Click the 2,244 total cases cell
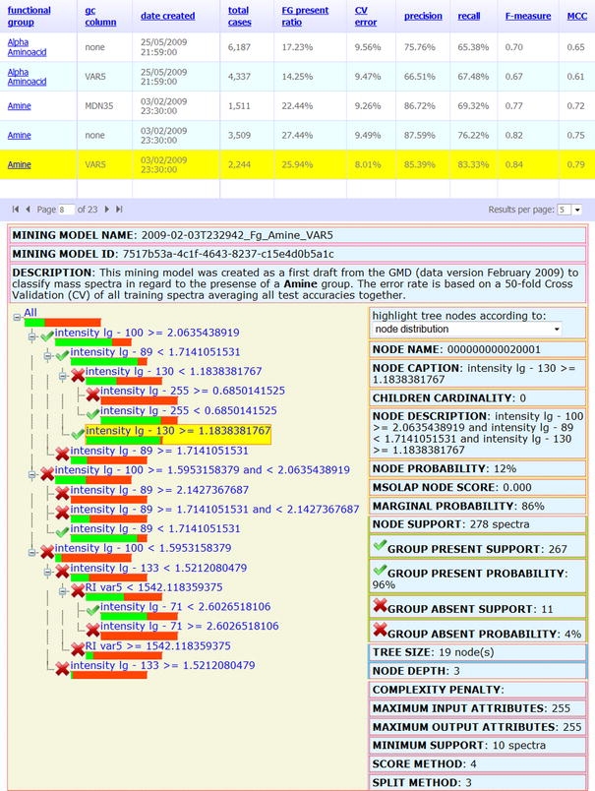The image size is (595, 791). pos(239,164)
